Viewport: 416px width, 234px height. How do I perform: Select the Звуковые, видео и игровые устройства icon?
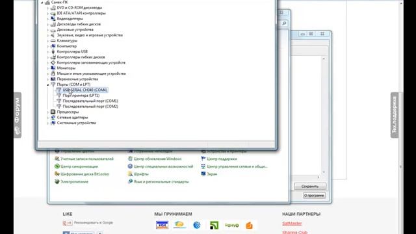click(53, 35)
